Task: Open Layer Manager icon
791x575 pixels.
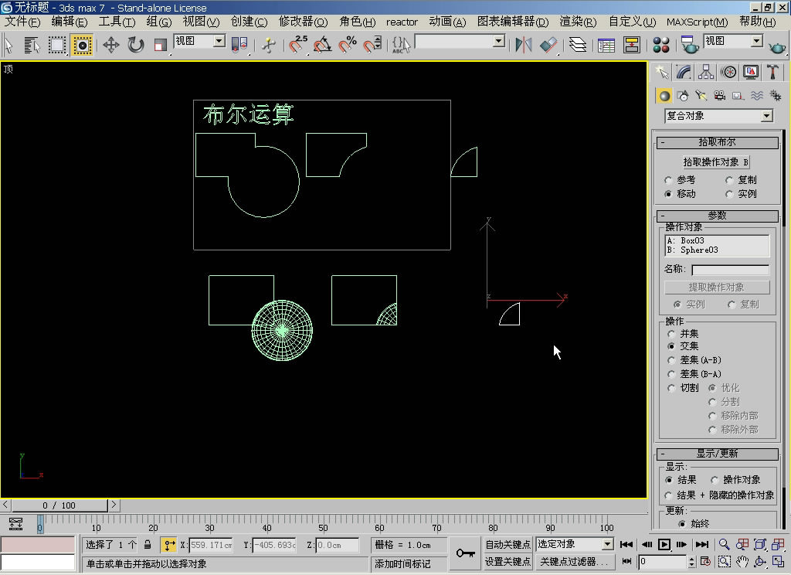Action: (x=577, y=45)
